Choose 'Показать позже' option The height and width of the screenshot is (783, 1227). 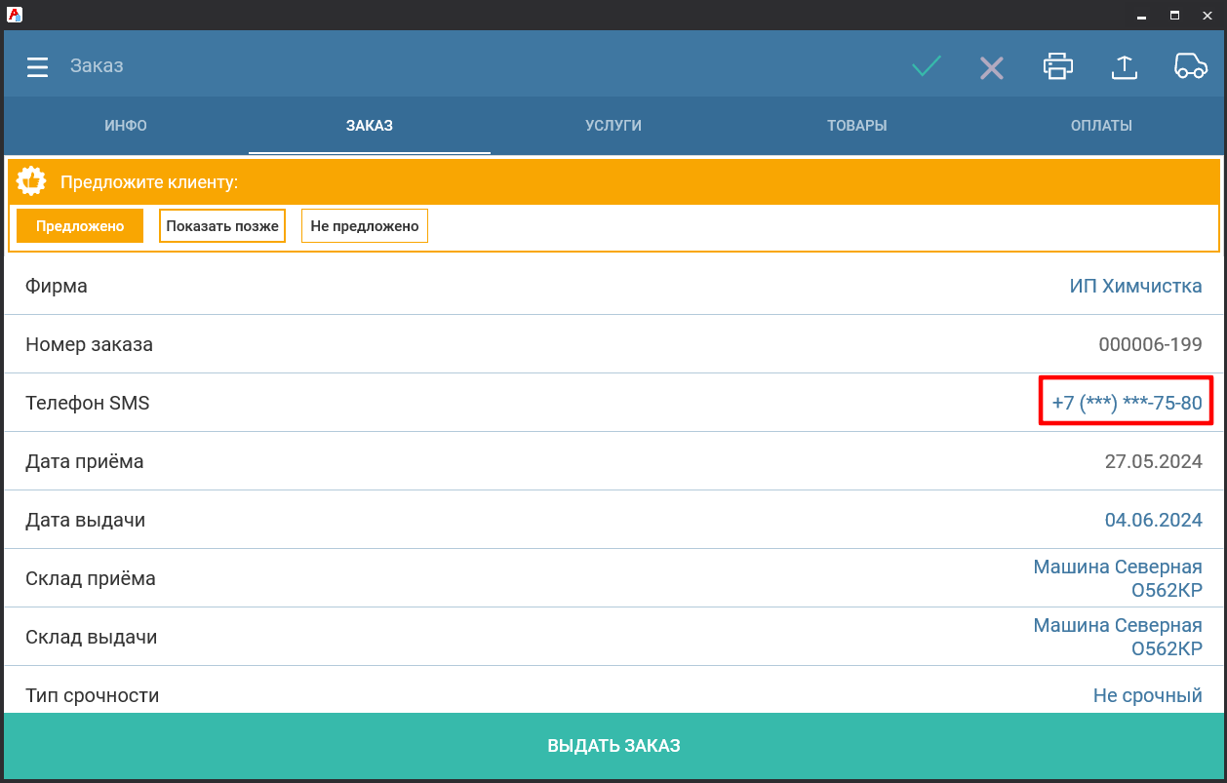coord(222,226)
